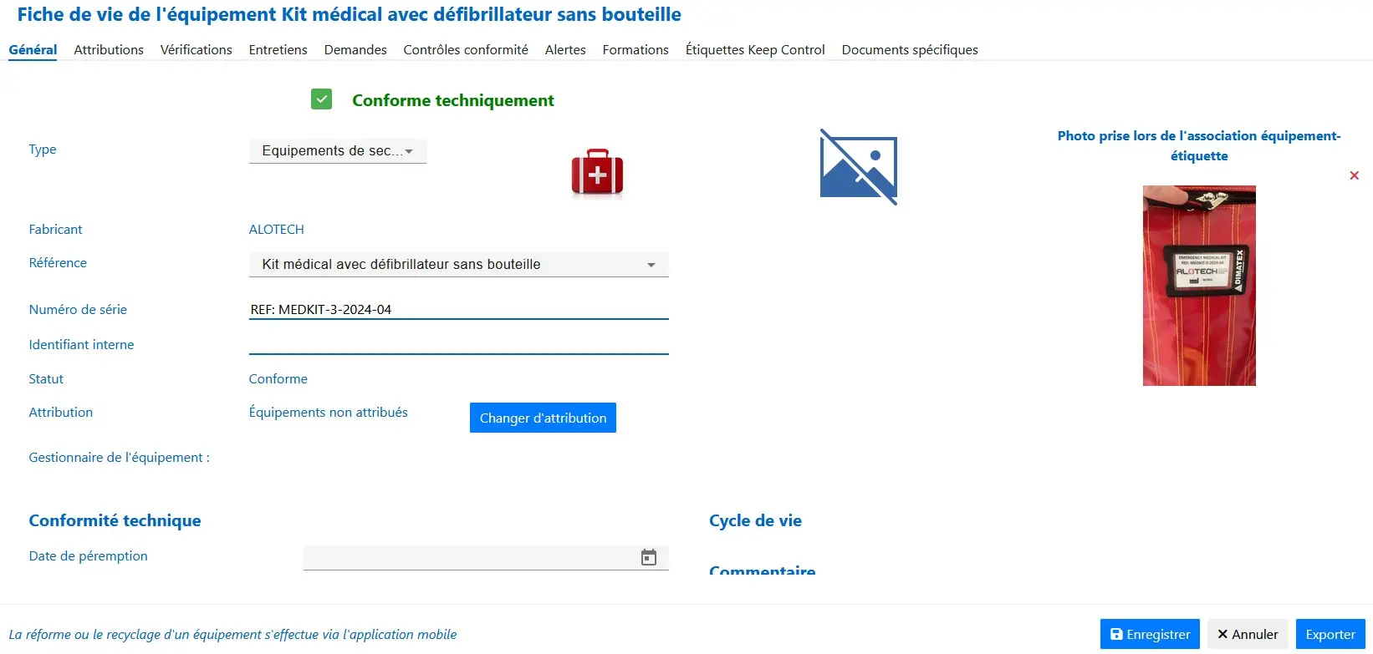Cancel changes with the Annuler button
Viewport: 1373px width, 654px height.
[1247, 634]
